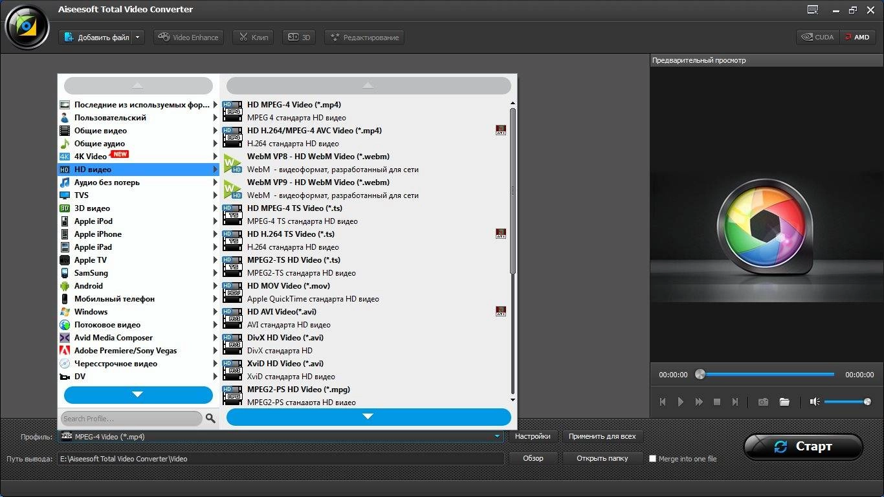Choose DivX HD Video (*.avi) format
The height and width of the screenshot is (497, 884).
click(365, 344)
